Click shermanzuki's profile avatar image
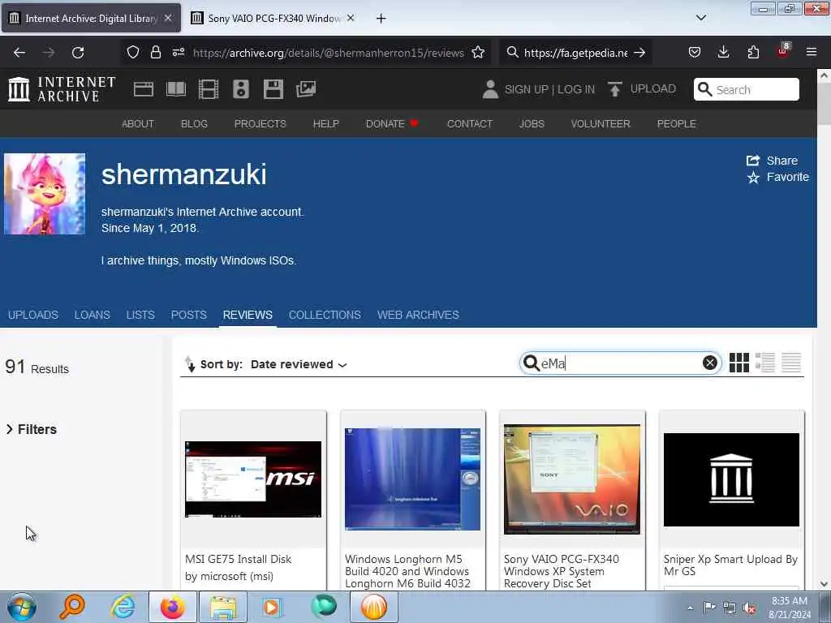The height and width of the screenshot is (623, 831). tap(45, 194)
